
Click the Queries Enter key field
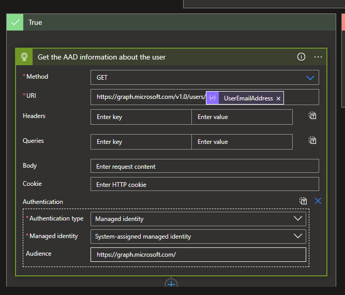[x=141, y=142]
